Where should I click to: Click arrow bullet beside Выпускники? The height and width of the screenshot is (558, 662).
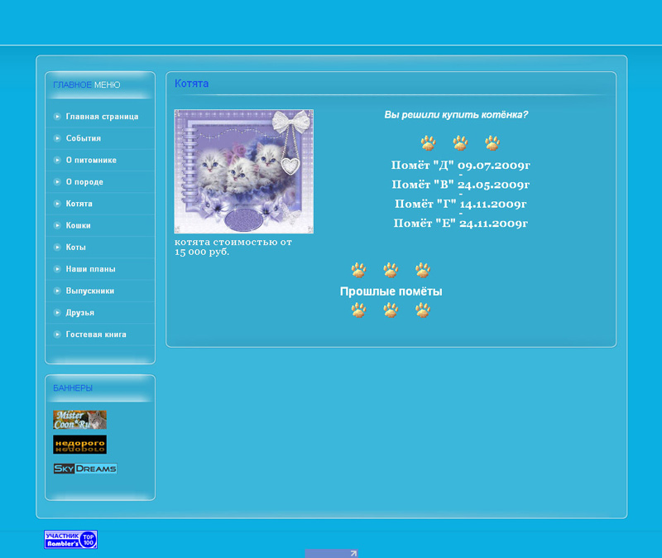coord(57,291)
